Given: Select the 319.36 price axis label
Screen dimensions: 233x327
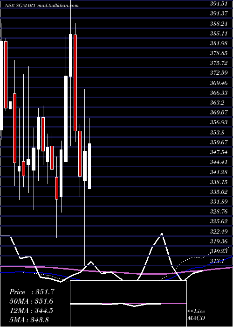Looking at the screenshot, I should (219, 242).
